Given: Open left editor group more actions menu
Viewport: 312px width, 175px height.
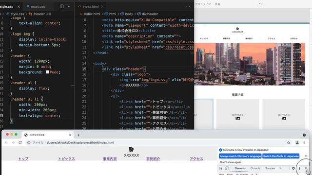Looking at the screenshot, I should 68,6.
